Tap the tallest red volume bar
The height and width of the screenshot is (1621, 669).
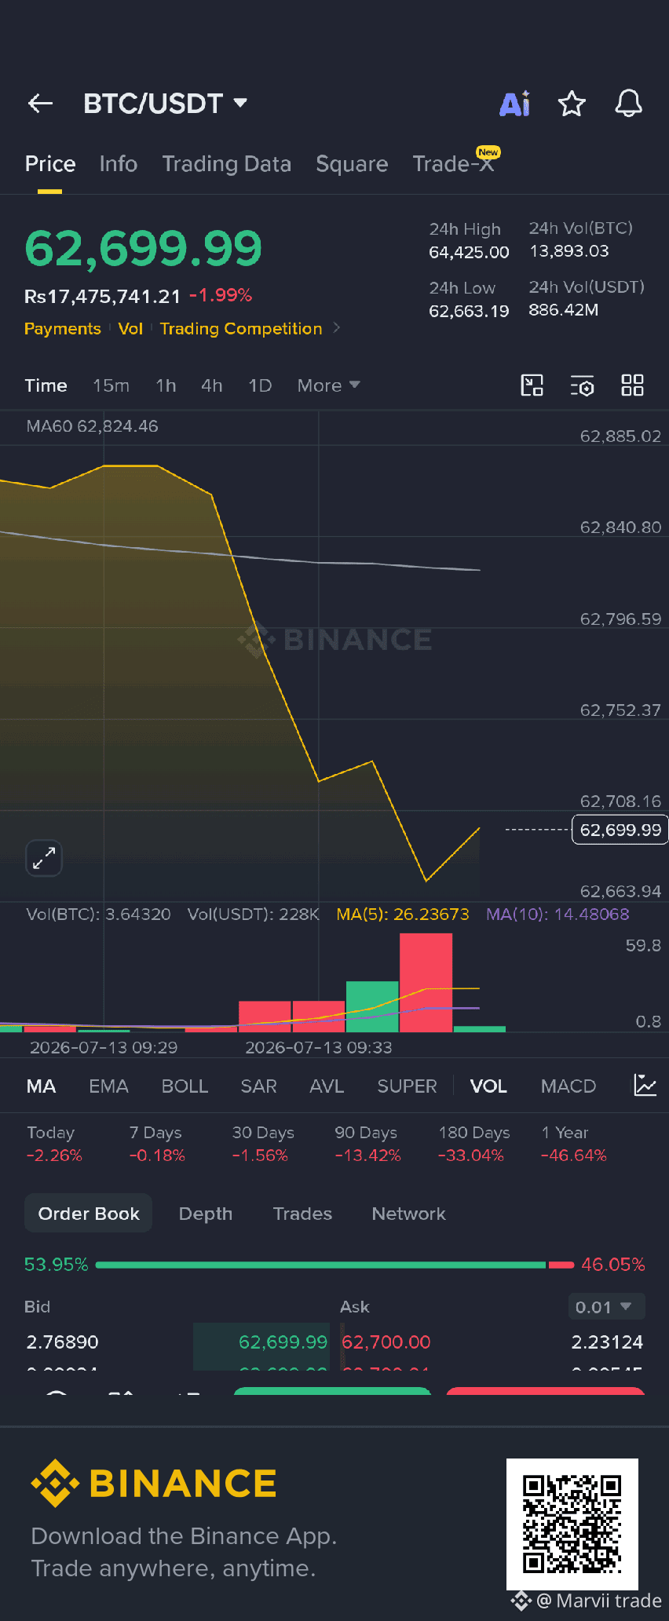point(426,982)
